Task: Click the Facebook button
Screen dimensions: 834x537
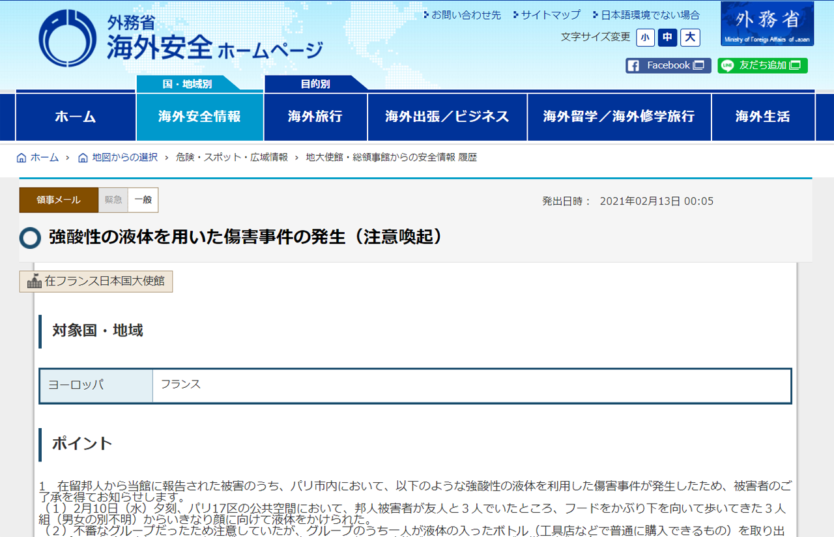Action: pyautogui.click(x=668, y=65)
